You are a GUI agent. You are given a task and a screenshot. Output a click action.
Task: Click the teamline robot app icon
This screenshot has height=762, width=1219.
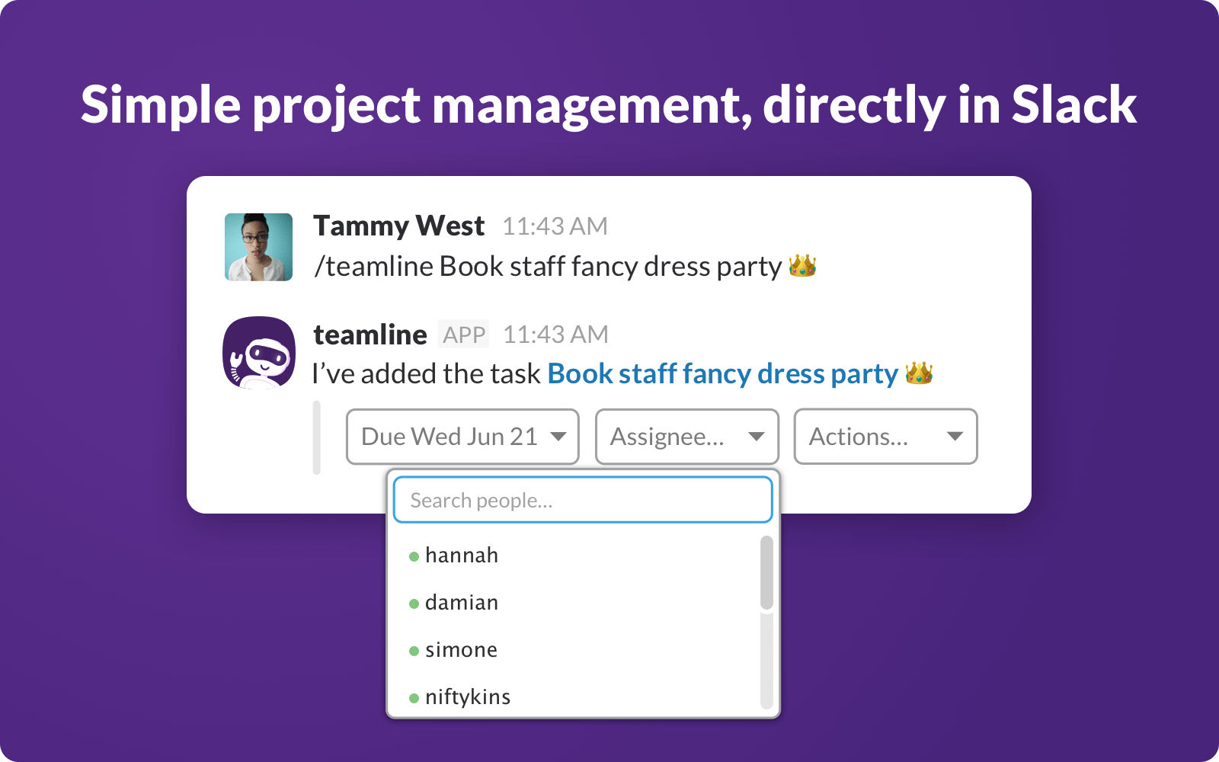pyautogui.click(x=259, y=352)
